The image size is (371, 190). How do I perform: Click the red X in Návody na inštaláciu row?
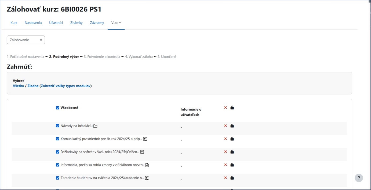click(x=225, y=126)
